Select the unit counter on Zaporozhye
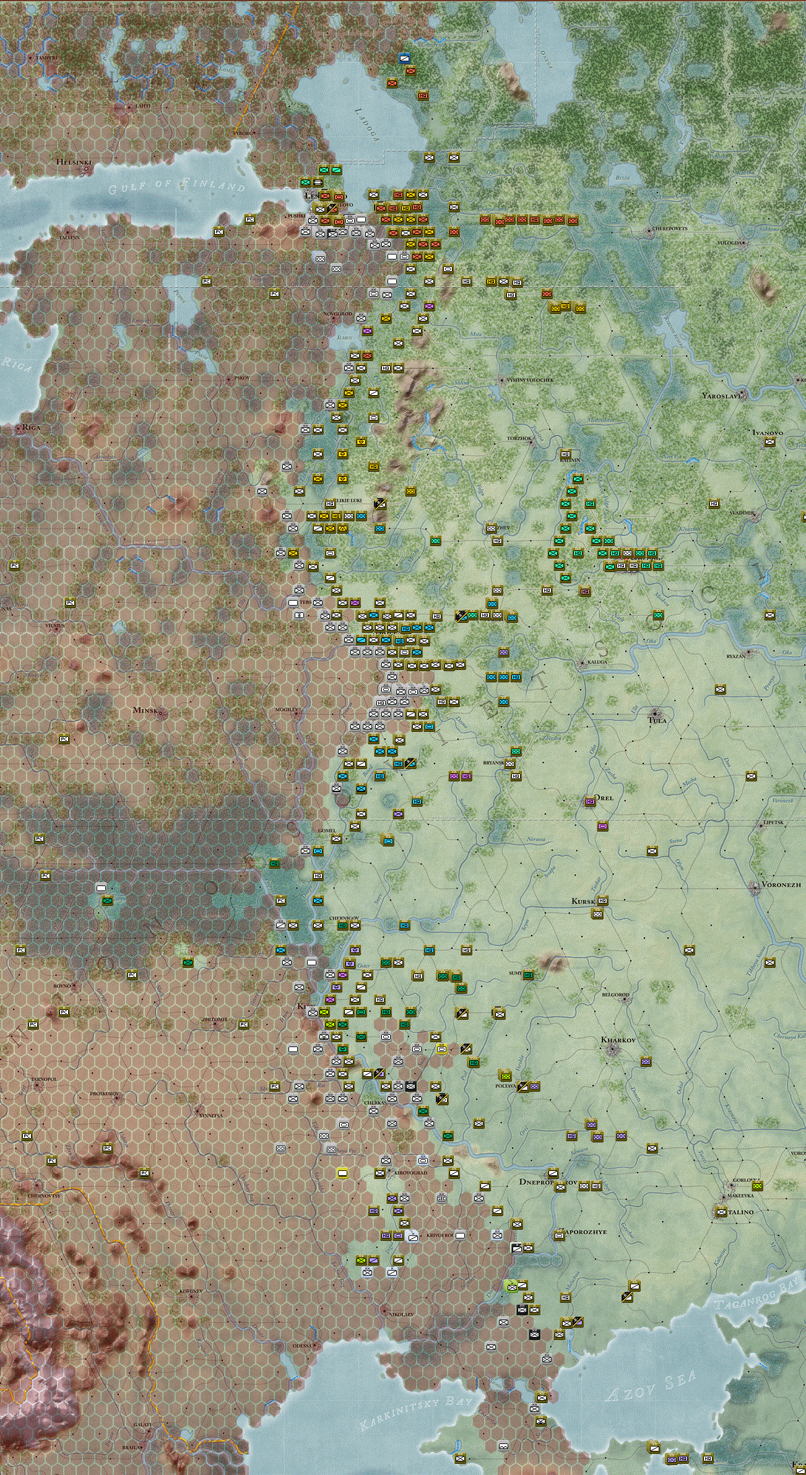The width and height of the screenshot is (806, 1475). point(559,1235)
